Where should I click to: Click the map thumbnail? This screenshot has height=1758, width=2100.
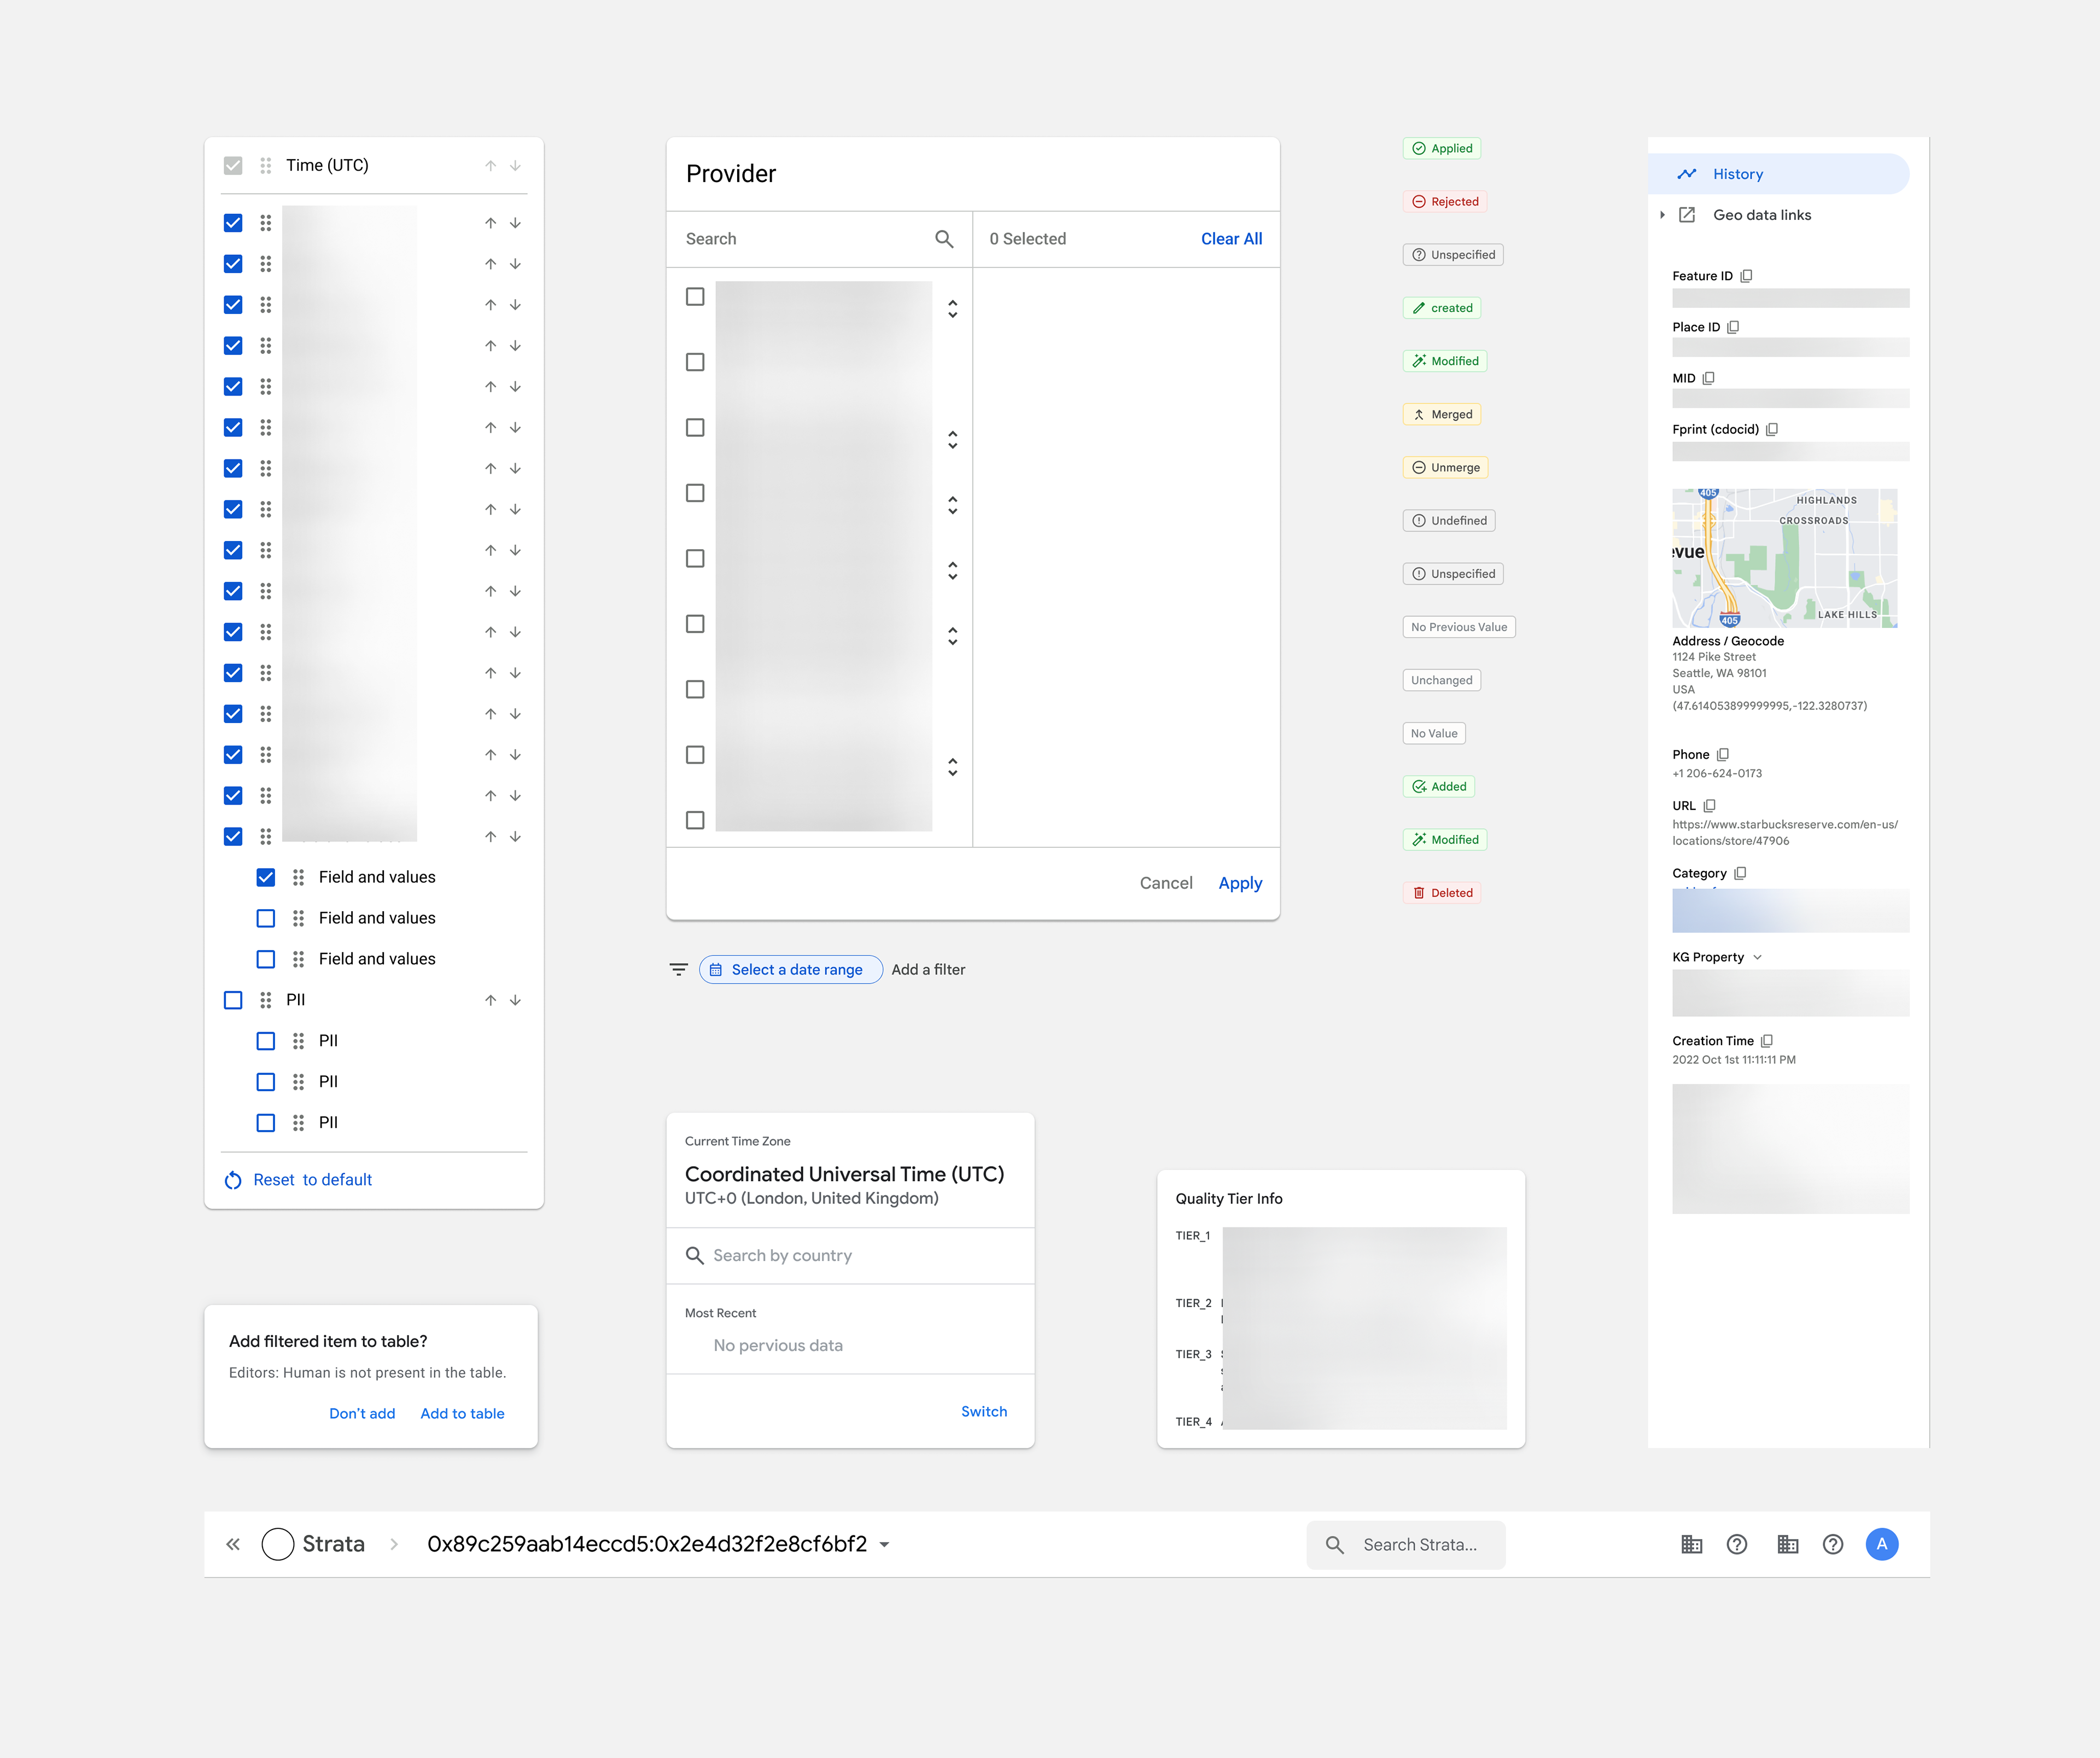click(1784, 557)
